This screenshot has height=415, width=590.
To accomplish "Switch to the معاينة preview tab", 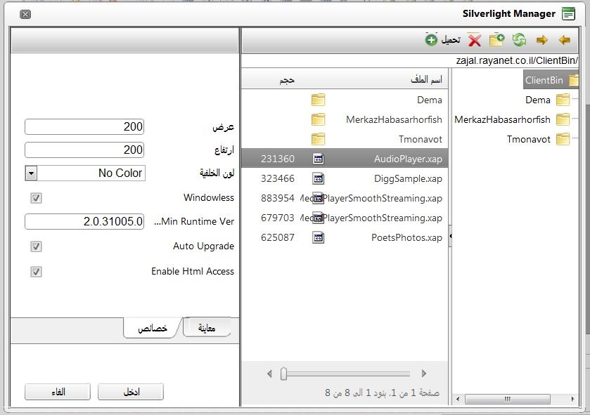I will 207,328.
